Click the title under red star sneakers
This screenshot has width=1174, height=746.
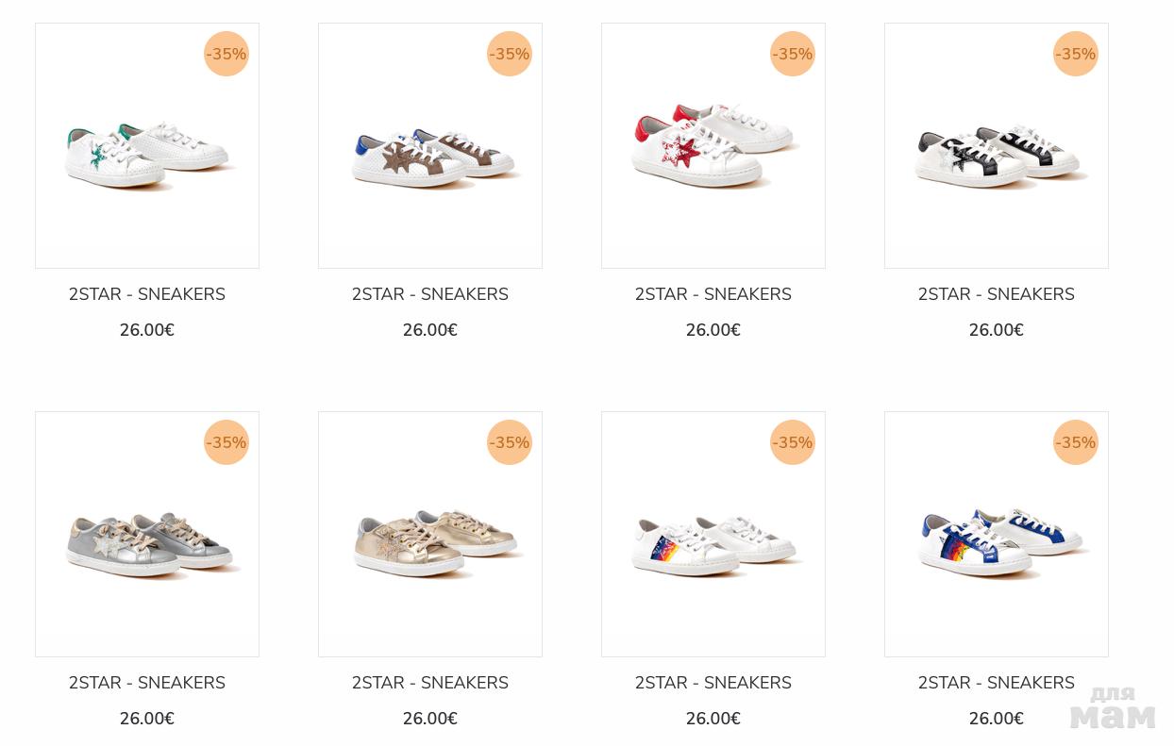click(713, 294)
